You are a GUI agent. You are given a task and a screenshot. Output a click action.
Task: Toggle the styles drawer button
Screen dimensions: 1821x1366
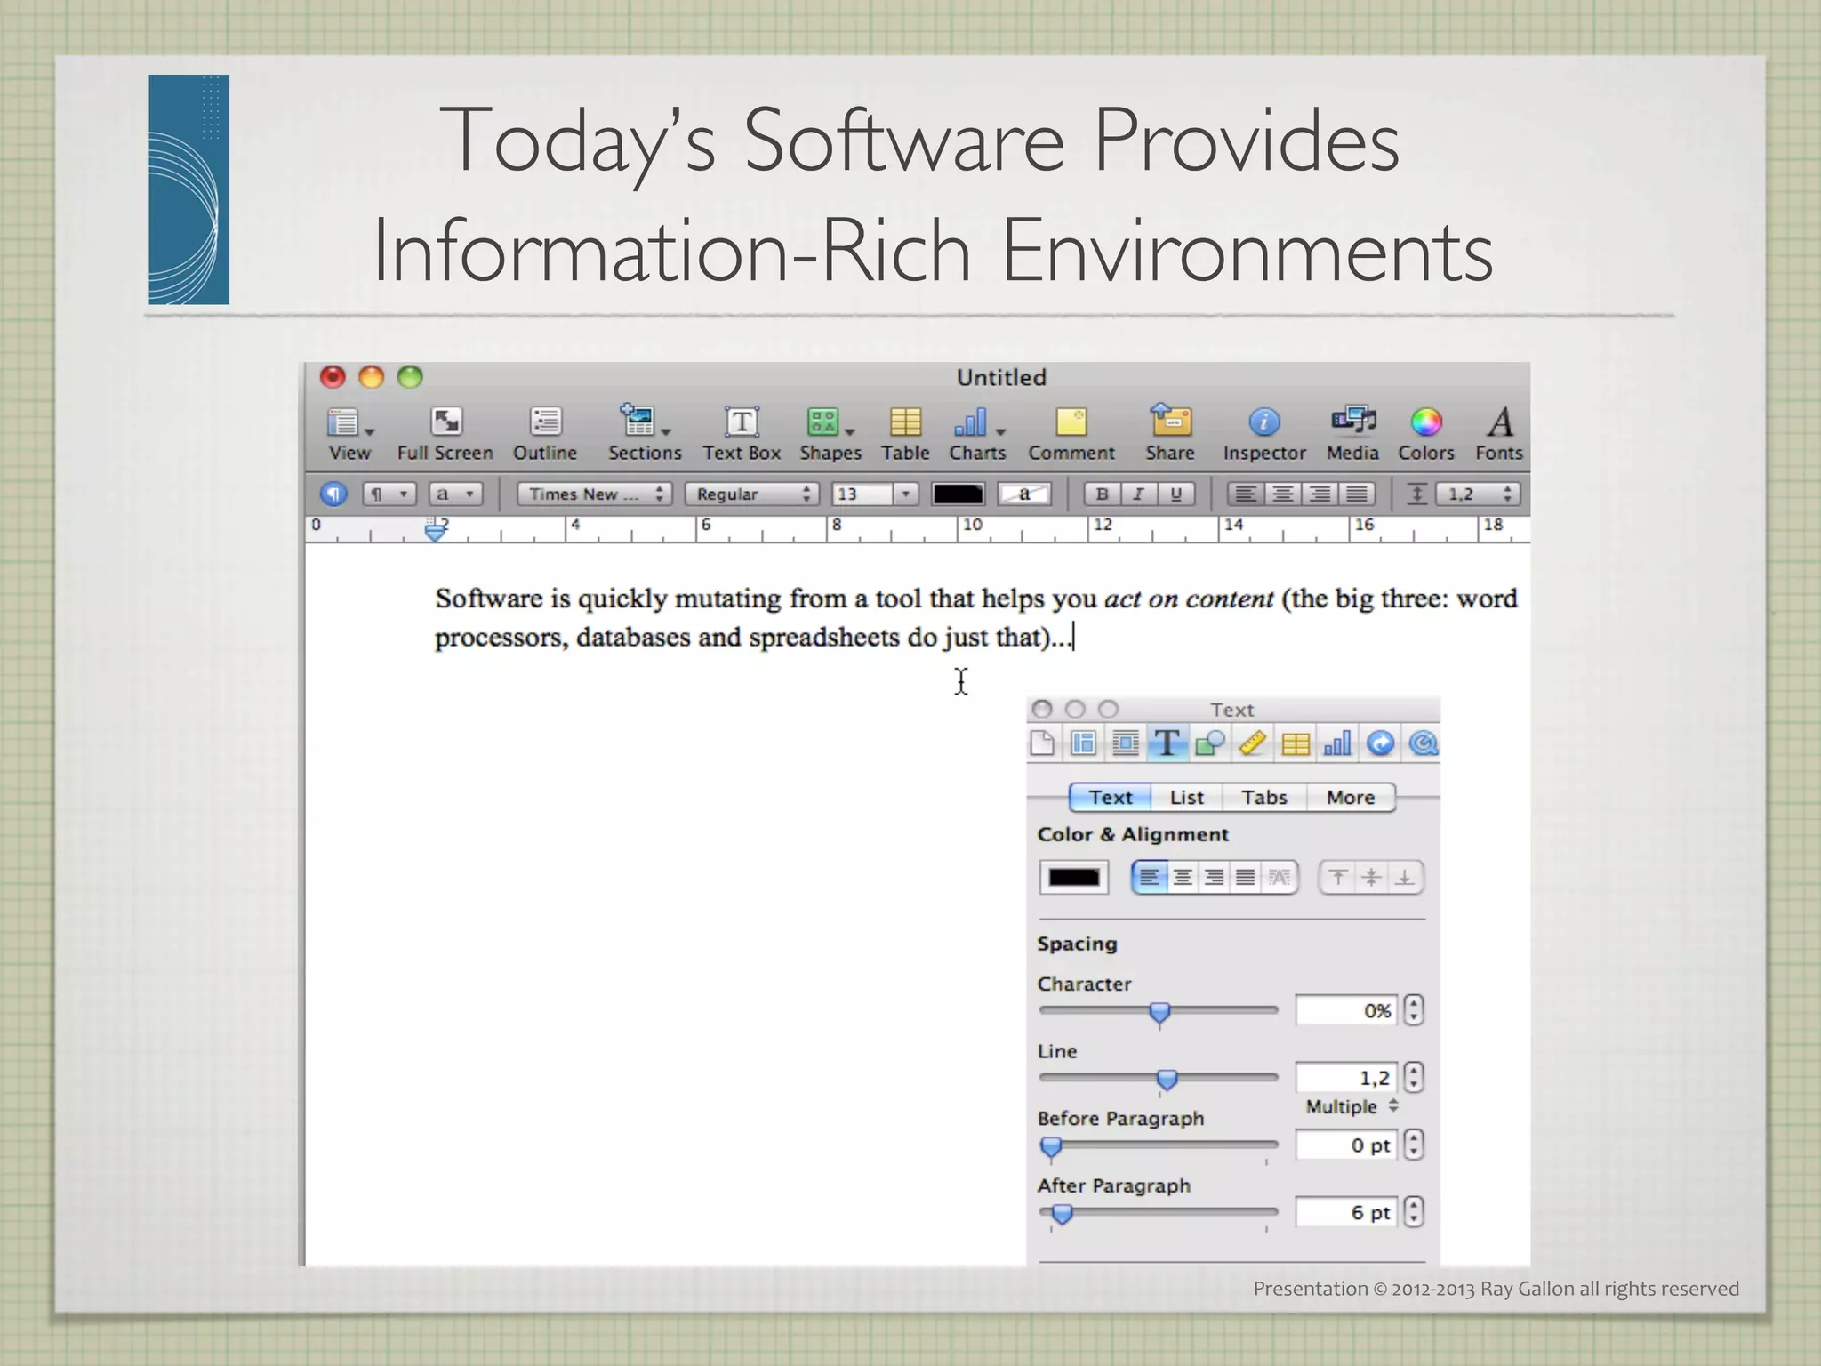pos(333,494)
